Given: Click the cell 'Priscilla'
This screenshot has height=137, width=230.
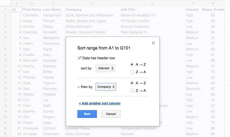Looking at the screenshot, I should tap(32, 77).
